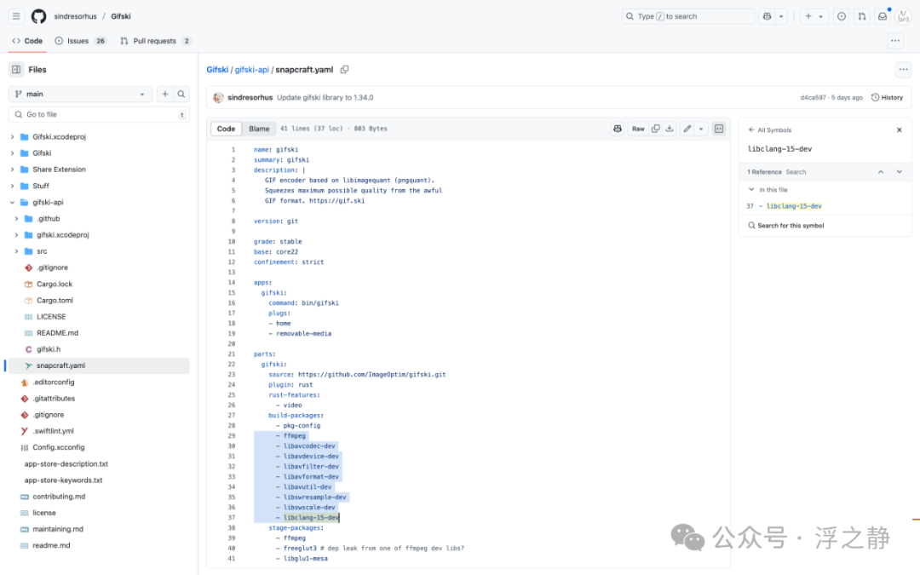
Task: Click the 'Type / to search' box
Action: point(687,16)
